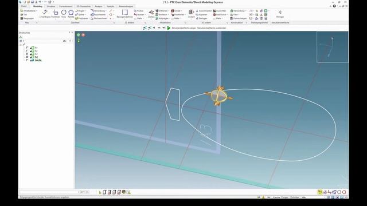This screenshot has height=206, width=367.
Task: Open the command input dropdown at bottom
Action: coord(79,192)
